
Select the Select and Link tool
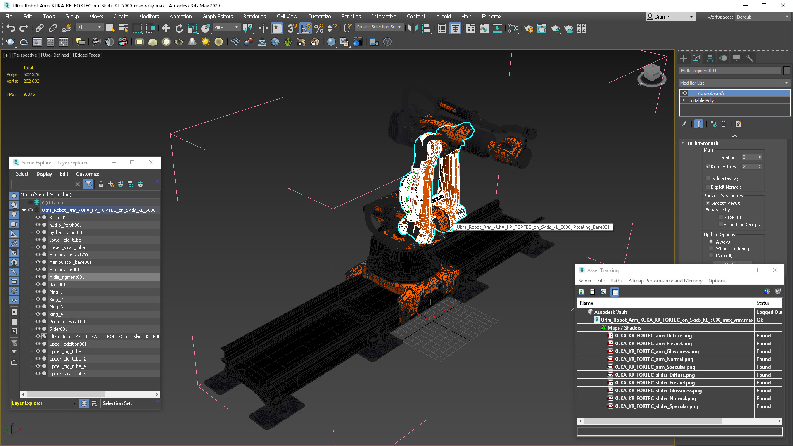(x=40, y=28)
